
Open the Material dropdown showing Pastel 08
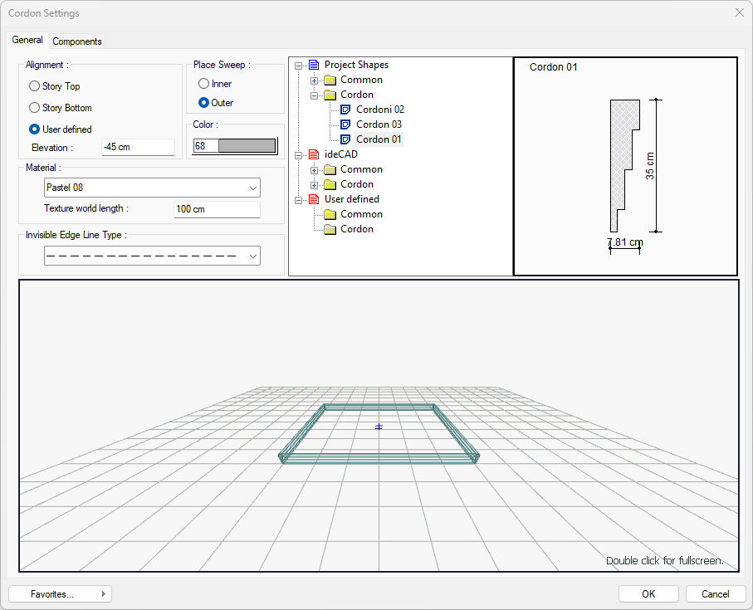pos(152,188)
